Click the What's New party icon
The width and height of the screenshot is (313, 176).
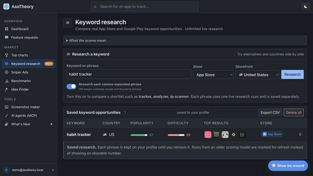tap(7, 124)
